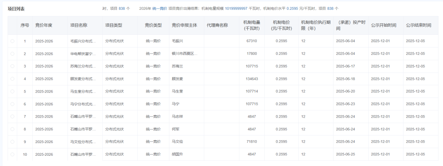Click the 序号 column header
Image resolution: width=443 pixels, height=166 pixels.
tap(25, 25)
